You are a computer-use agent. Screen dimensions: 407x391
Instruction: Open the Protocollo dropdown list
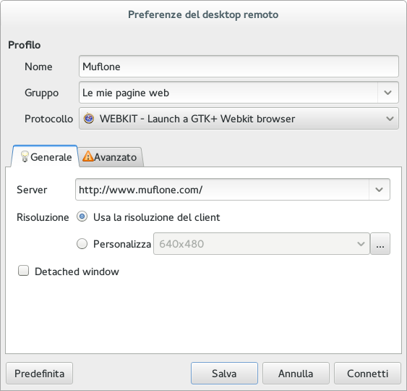coord(239,119)
